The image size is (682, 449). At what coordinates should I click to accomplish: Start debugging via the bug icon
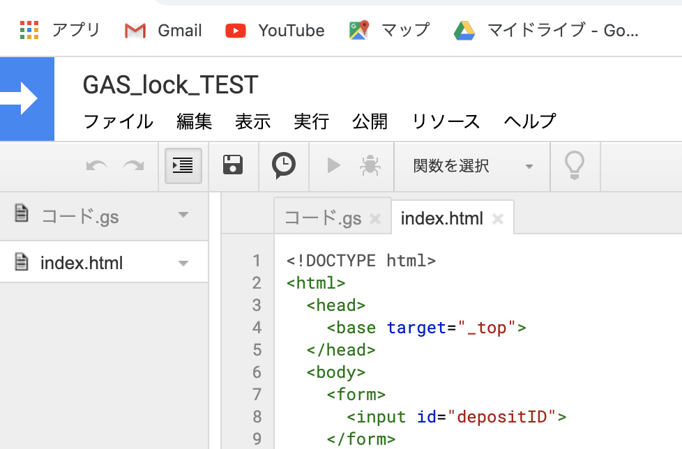pos(370,165)
